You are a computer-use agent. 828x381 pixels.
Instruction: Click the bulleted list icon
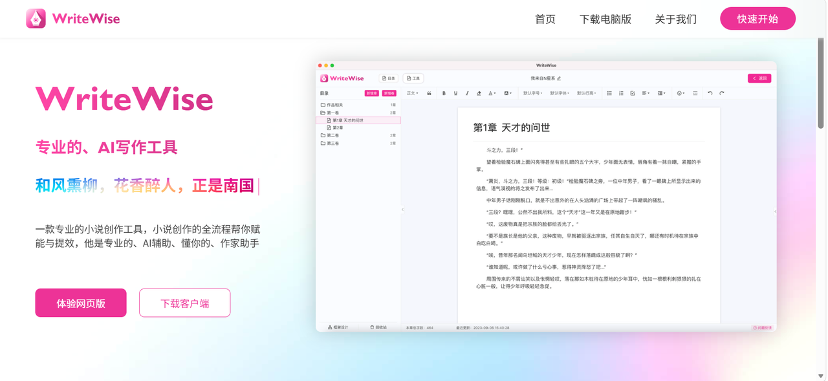(x=609, y=94)
